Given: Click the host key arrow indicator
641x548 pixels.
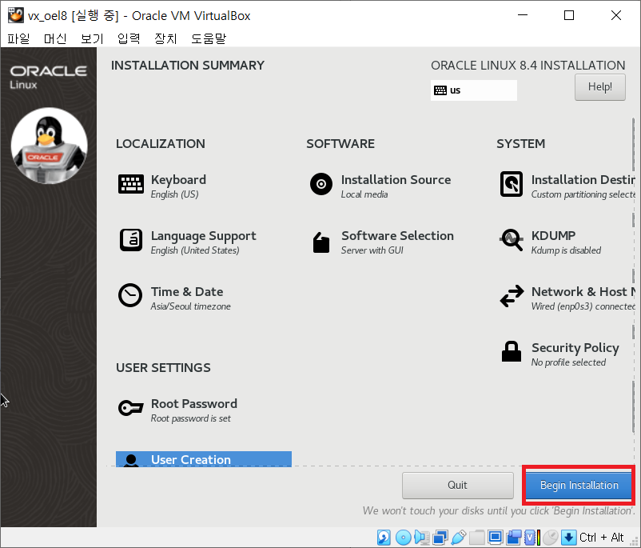Looking at the screenshot, I should [568, 537].
